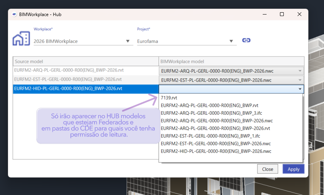Choose EST BWP-2026.nwc option in open list
Screen dimensions: 324x195
(x=231, y=144)
